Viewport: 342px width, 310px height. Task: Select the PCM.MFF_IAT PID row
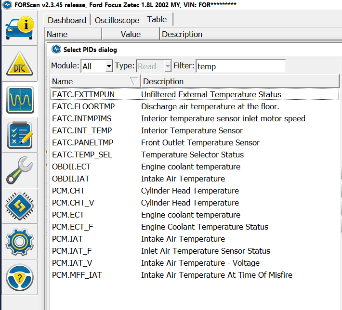[195, 275]
